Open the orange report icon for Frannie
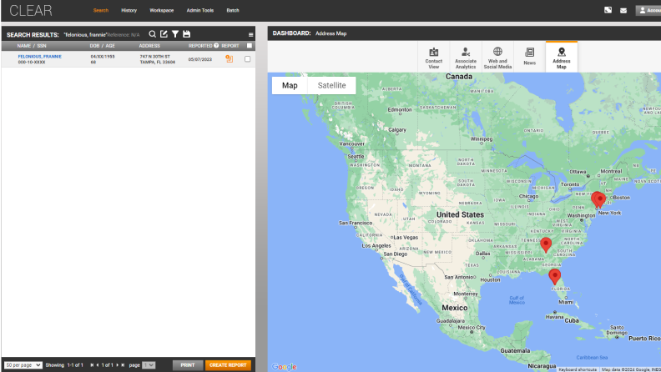Viewport: 661px width, 372px height. pos(230,59)
